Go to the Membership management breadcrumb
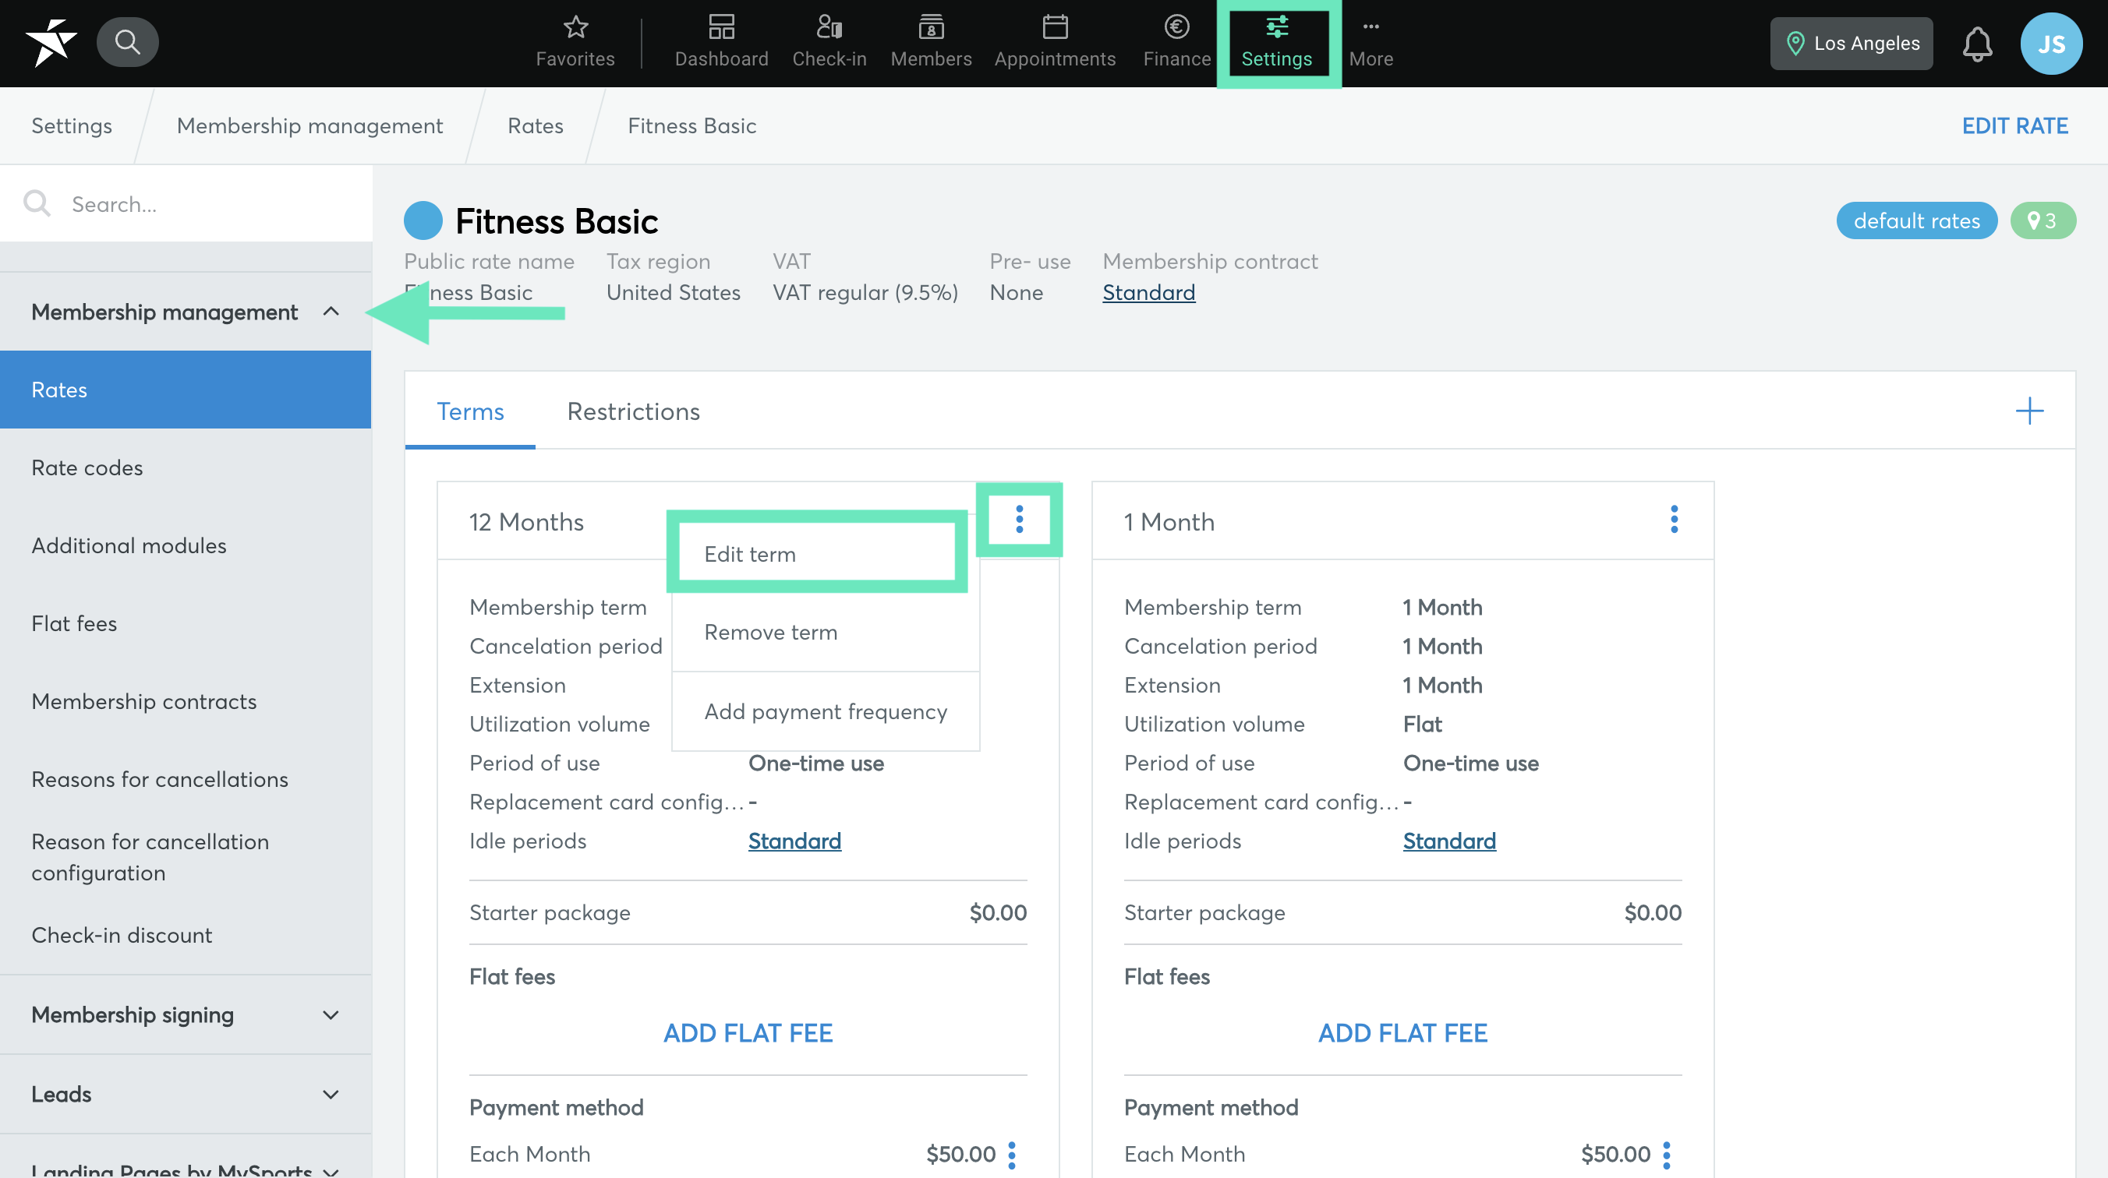Viewport: 2108px width, 1178px height. (x=309, y=125)
